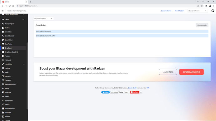Click the Fieldset sidebar icon
Screen dimensions: 216x121
(x=3, y=56)
